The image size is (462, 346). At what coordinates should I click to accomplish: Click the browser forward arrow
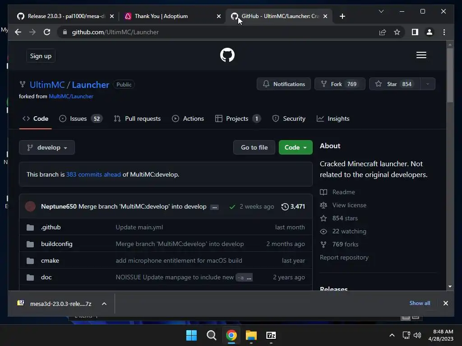tap(32, 32)
